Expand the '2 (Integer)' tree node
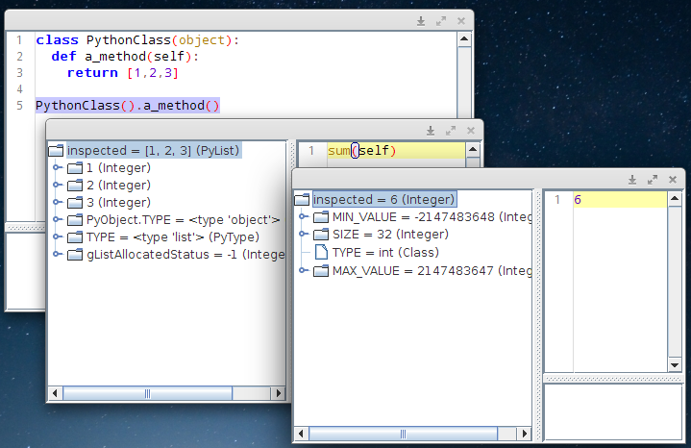This screenshot has width=691, height=448. pos(57,185)
